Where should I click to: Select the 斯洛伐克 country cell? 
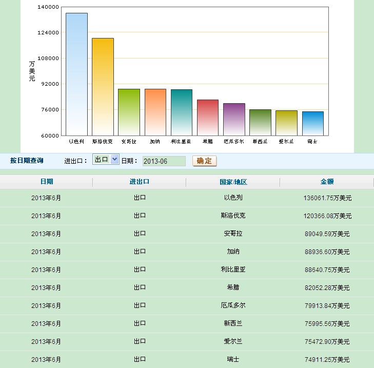[233, 216]
